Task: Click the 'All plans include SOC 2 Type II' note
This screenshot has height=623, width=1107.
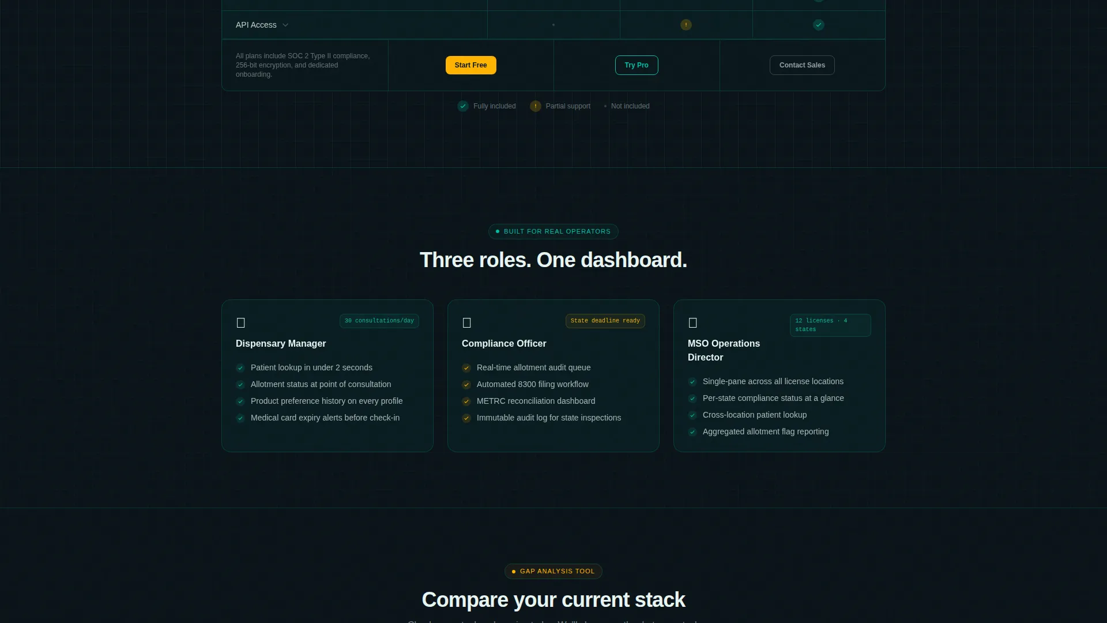Action: coord(303,65)
